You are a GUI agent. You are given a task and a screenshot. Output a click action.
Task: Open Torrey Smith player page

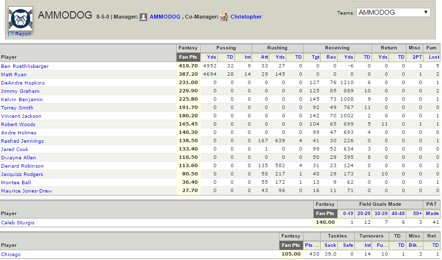click(17, 108)
